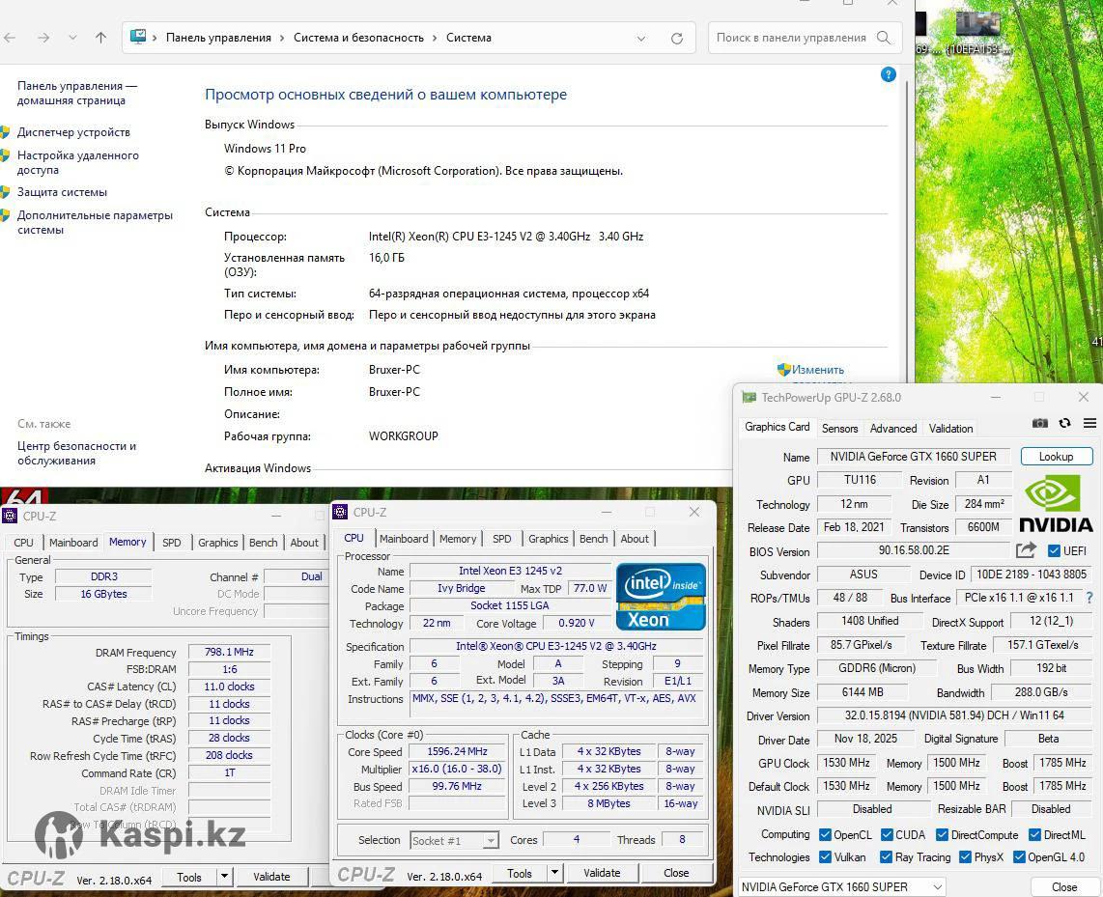Open the Диспетчер устройств link

pyautogui.click(x=73, y=132)
